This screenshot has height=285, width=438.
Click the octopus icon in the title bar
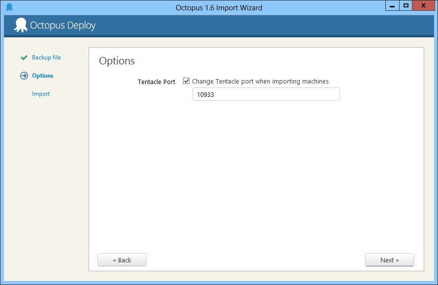tap(9, 7)
